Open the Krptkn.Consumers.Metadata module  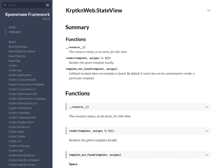[27, 85]
